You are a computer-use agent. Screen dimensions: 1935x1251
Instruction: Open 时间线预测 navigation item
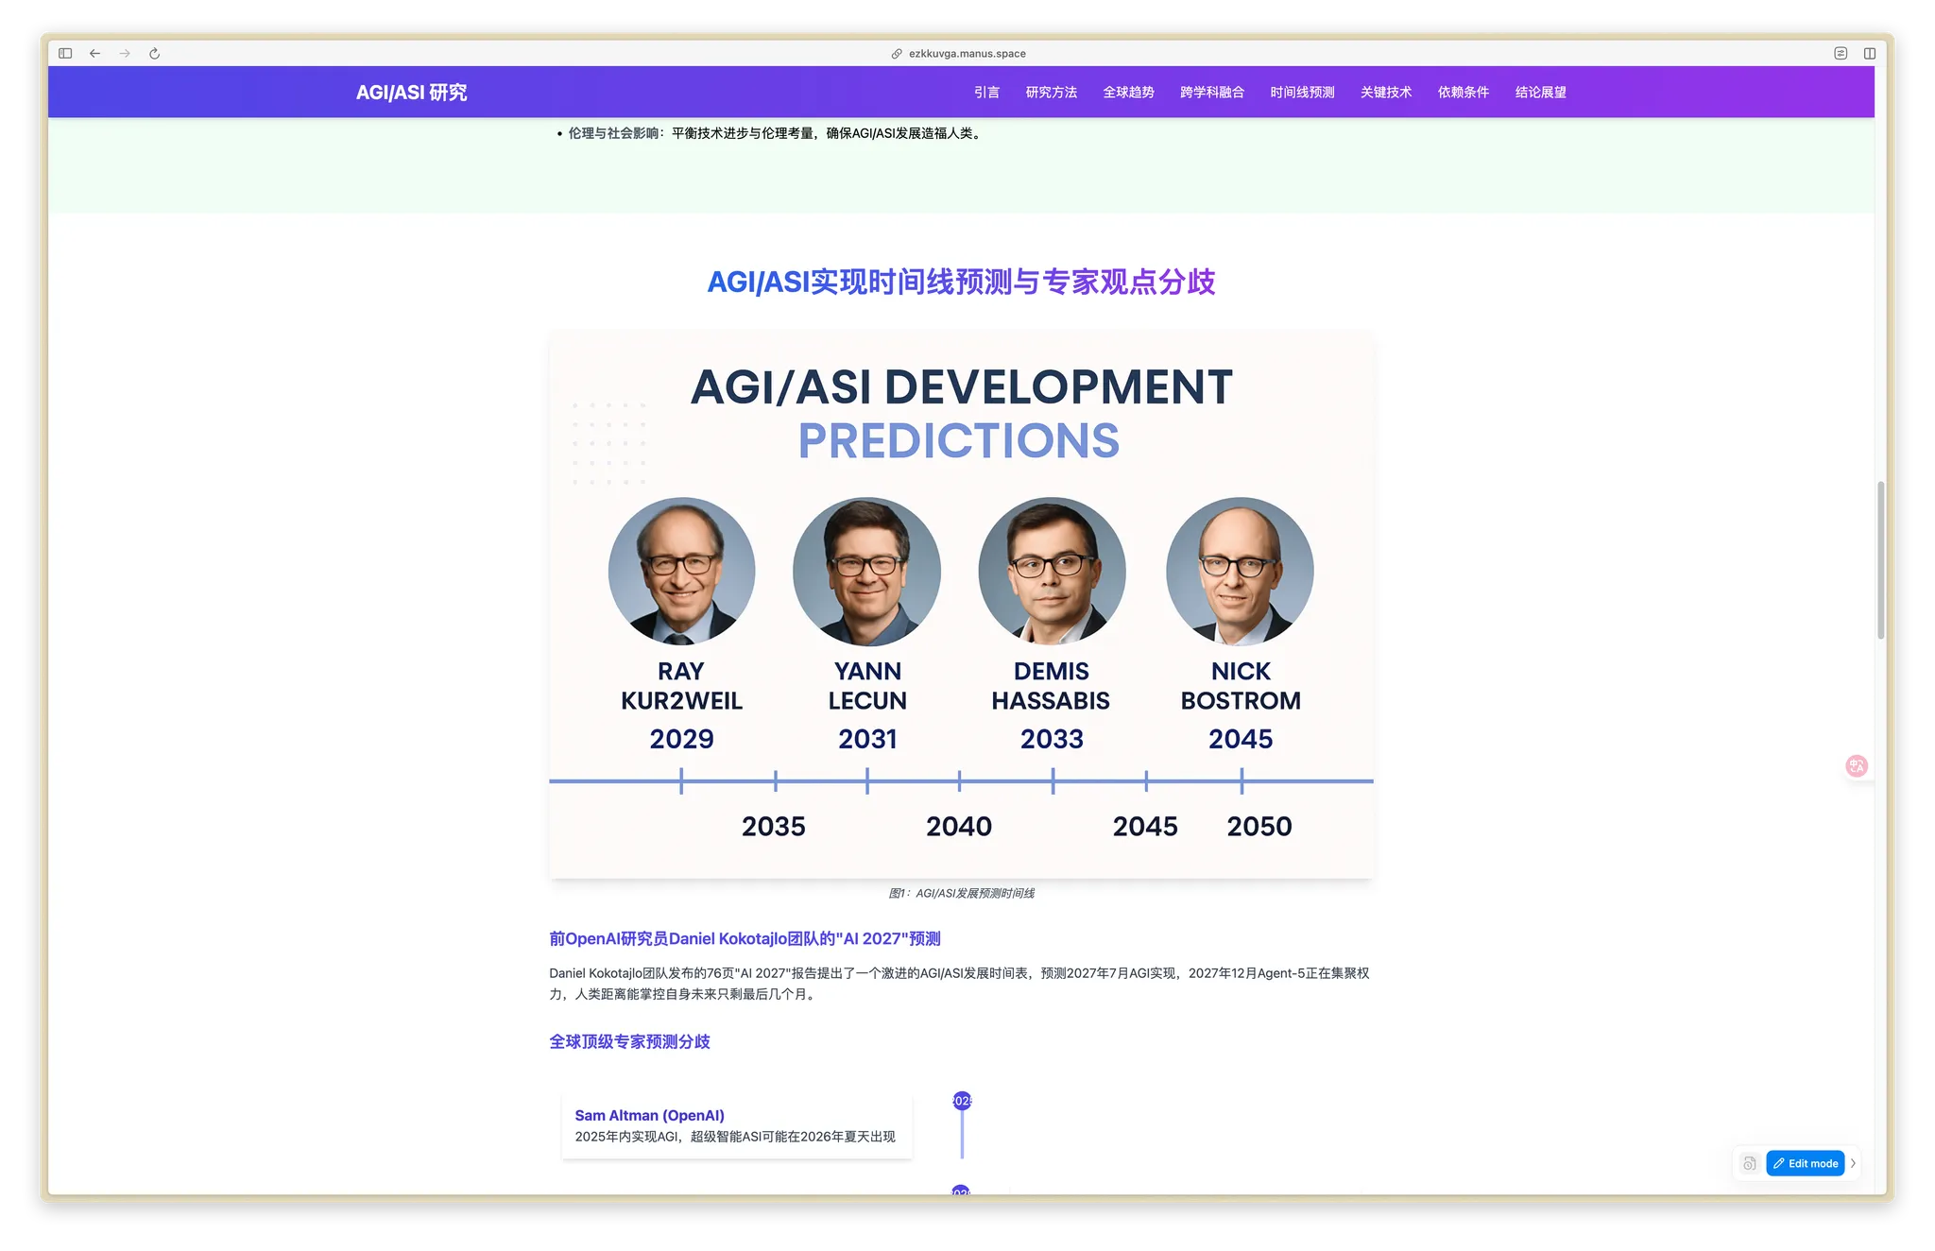[x=1302, y=93]
